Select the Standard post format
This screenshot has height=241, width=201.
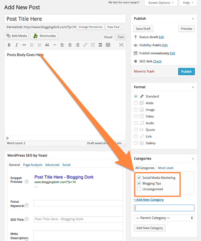click(x=136, y=96)
